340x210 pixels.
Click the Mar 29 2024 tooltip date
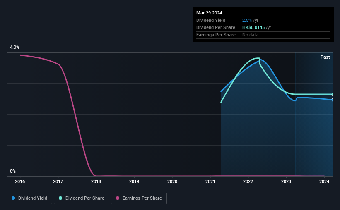click(209, 13)
